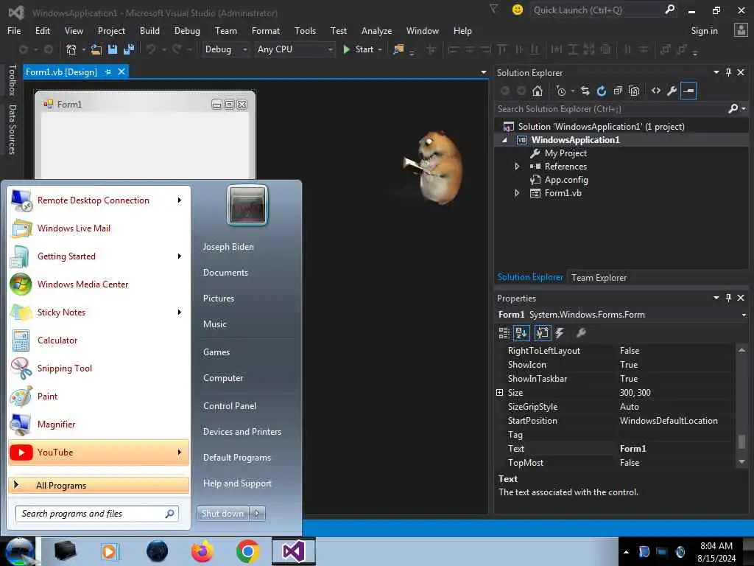Screen dimensions: 754x566
Task: Click the account avatar icon beside Sign in
Action: tap(741, 30)
